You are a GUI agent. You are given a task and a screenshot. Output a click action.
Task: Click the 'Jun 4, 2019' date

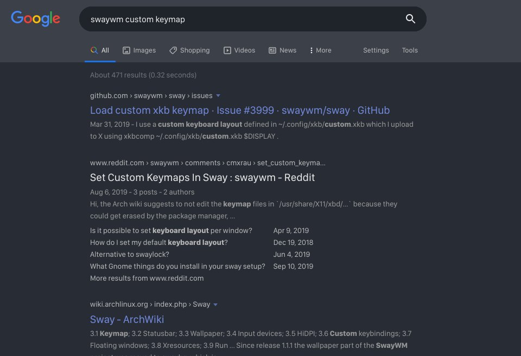point(292,255)
